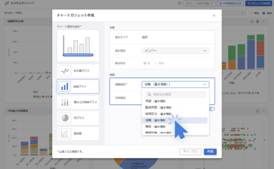Screen dimensions: 274x169
Task: Click the 作成 button
Action: (x=210, y=152)
